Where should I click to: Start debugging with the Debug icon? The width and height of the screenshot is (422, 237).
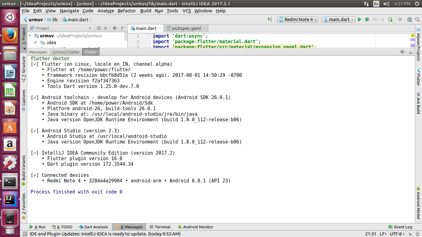click(367, 19)
